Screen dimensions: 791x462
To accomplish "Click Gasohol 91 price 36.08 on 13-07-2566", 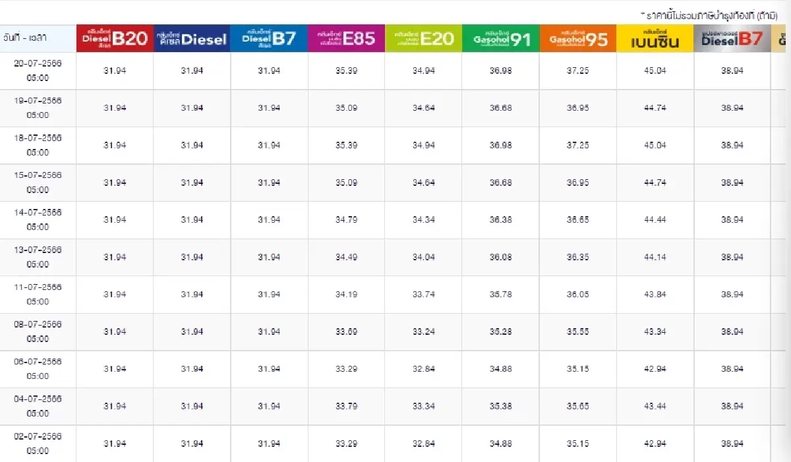I will pyautogui.click(x=500, y=257).
